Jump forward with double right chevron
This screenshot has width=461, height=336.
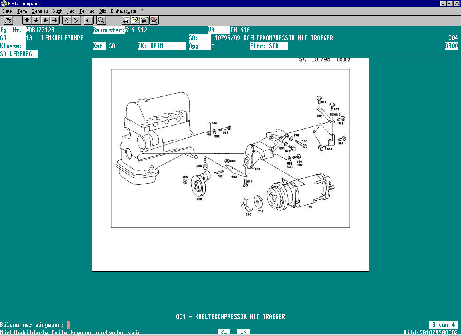click(76, 20)
